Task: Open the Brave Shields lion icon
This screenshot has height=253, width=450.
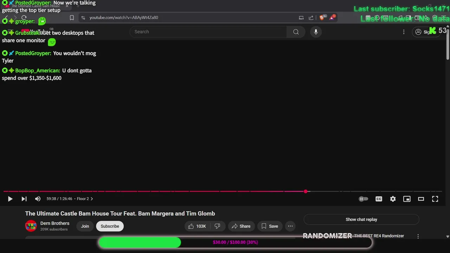Action: pyautogui.click(x=322, y=18)
